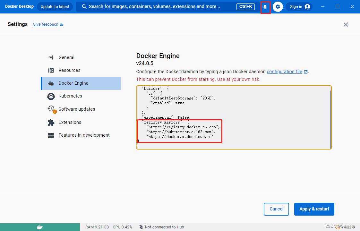Viewport: 360px width, 231px height.
Task: Click Apply & restart
Action: [x=314, y=209]
